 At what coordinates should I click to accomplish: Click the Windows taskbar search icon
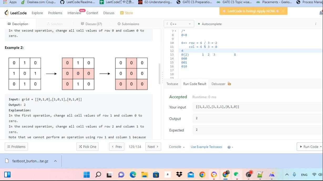[x=98, y=174]
